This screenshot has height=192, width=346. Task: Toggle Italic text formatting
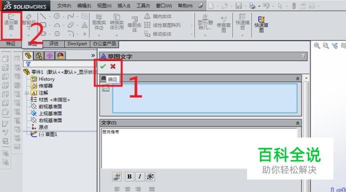click(x=139, y=176)
